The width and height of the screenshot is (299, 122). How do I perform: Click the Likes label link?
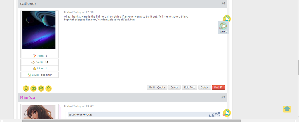click(x=40, y=68)
